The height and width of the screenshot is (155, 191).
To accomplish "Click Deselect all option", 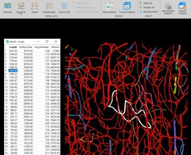I will pyautogui.click(x=147, y=7).
